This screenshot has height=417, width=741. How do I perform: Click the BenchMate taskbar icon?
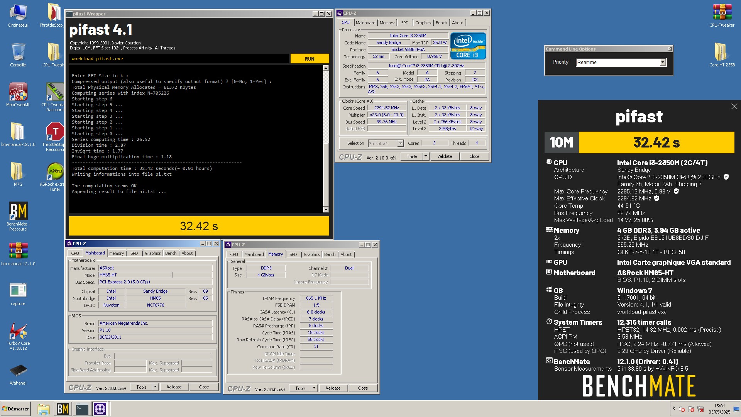click(x=63, y=409)
